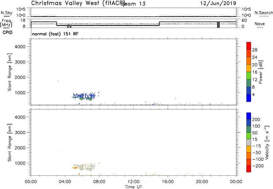Click the 16:00 time tick label
Screen dimensions: 273x189
[x=168, y=182]
